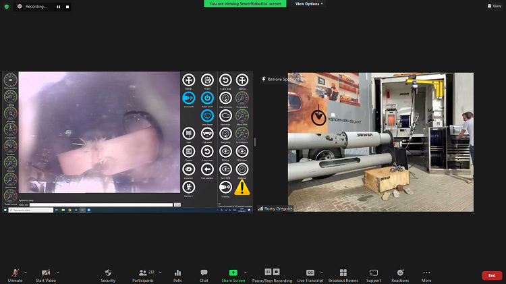Image resolution: width=506 pixels, height=284 pixels.
Task: Pause recording from bottom toolbar
Action: pos(268,272)
